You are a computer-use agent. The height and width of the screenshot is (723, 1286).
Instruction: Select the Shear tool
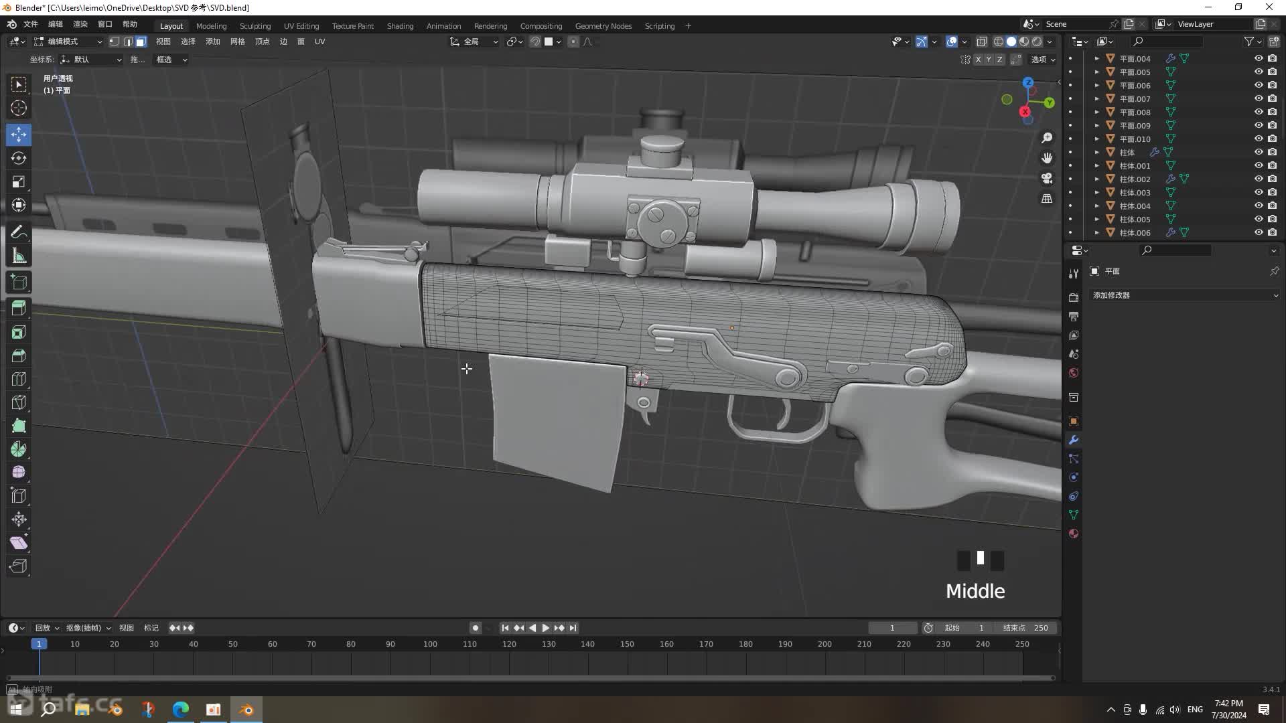point(19,543)
